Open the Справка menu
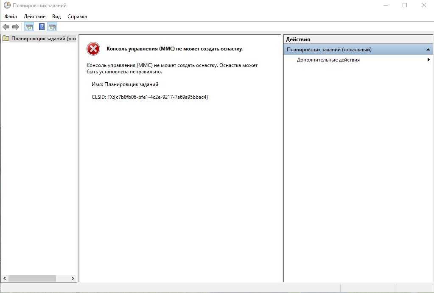434x293 pixels. click(x=77, y=17)
